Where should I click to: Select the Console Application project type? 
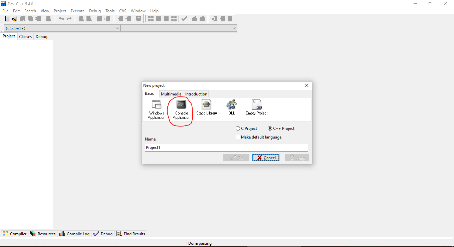pyautogui.click(x=182, y=109)
